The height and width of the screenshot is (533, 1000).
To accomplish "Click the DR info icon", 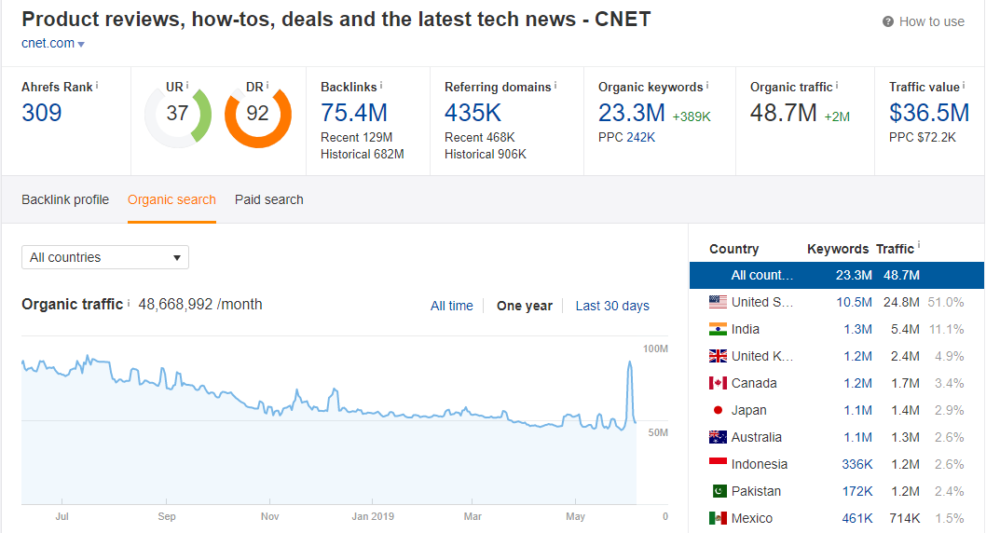I will (x=267, y=85).
